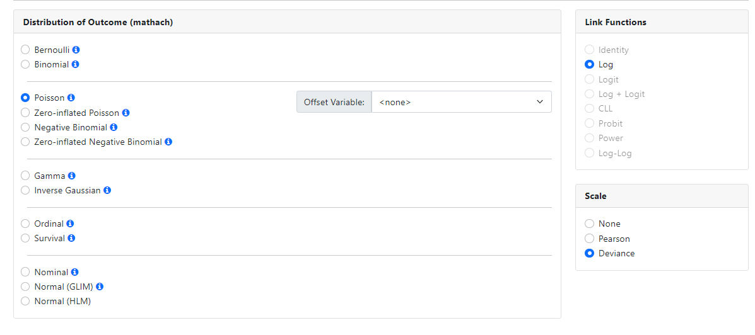Select the Deviance scale option

589,253
